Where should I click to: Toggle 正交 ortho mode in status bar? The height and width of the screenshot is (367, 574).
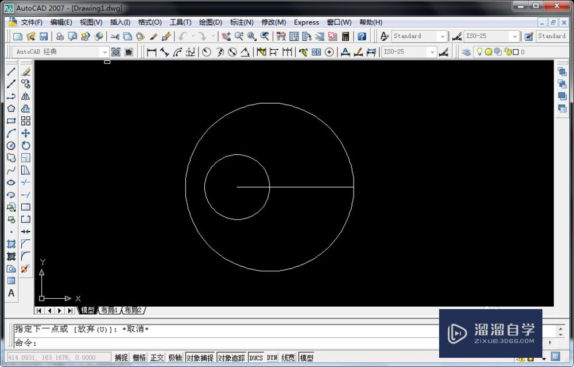point(157,358)
